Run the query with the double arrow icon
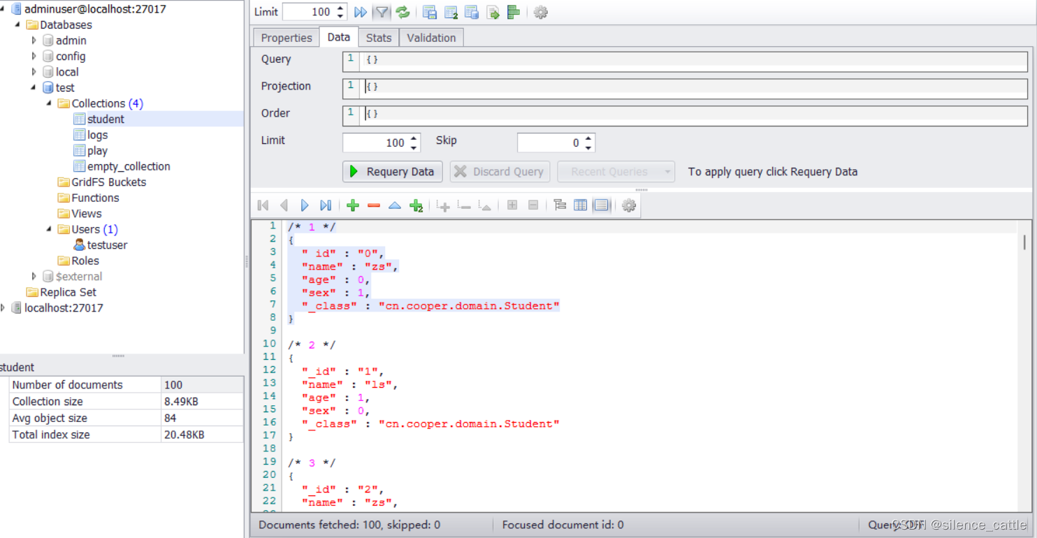Screen dimensions: 1037x538 pyautogui.click(x=360, y=11)
